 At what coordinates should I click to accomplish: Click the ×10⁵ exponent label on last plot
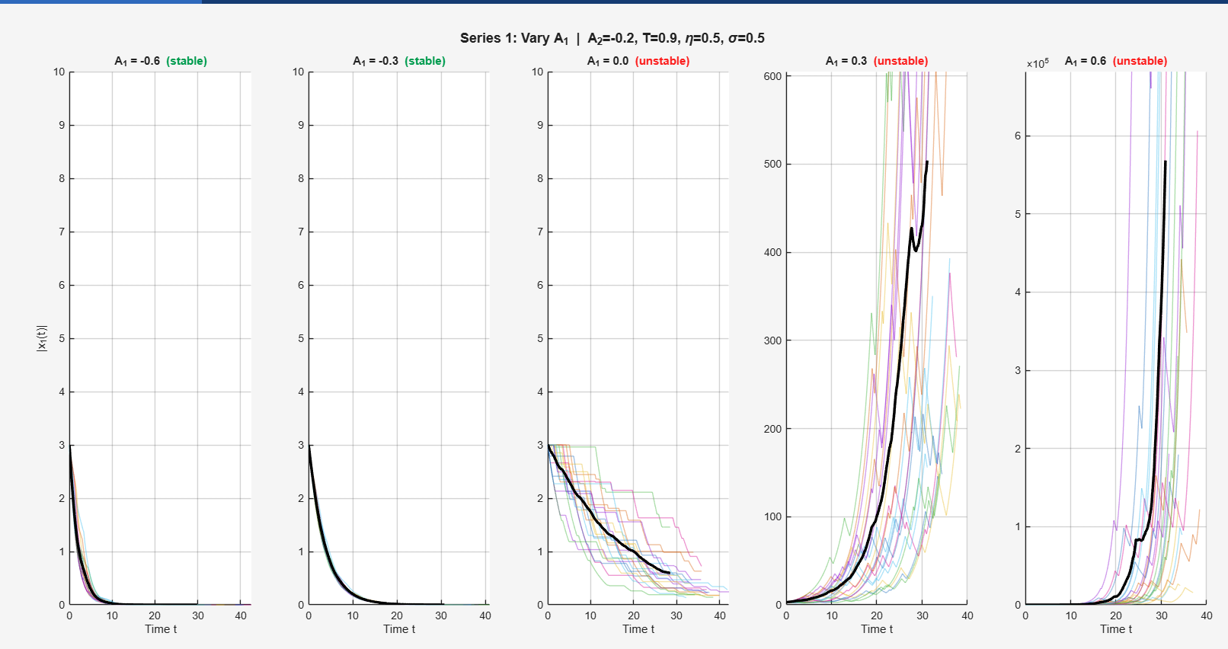(1038, 64)
